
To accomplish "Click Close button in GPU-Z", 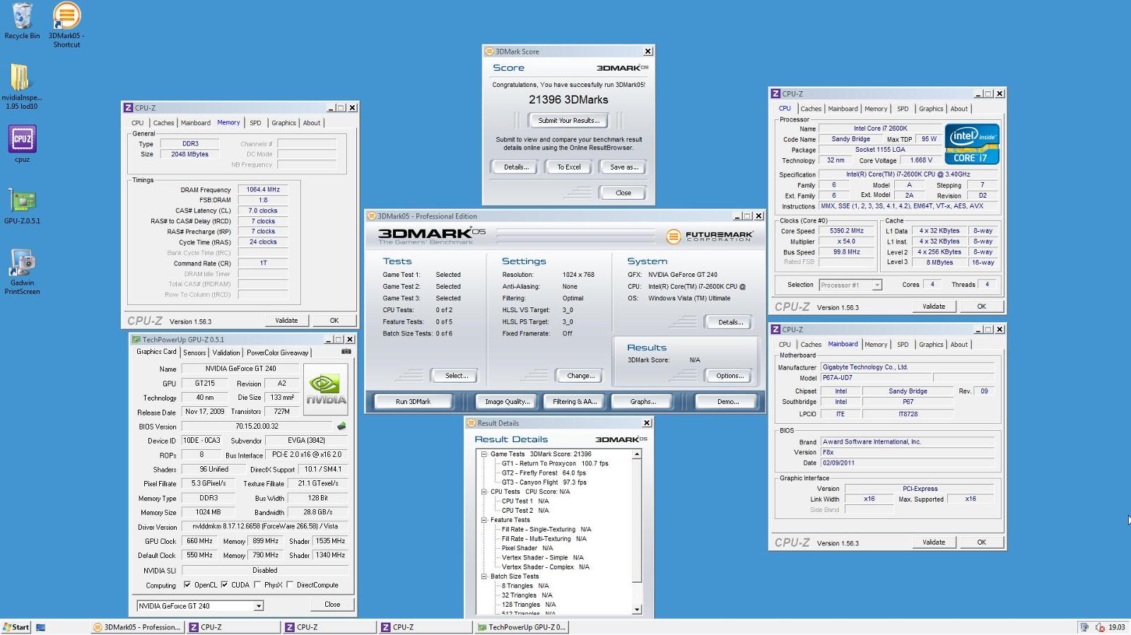I will point(332,605).
